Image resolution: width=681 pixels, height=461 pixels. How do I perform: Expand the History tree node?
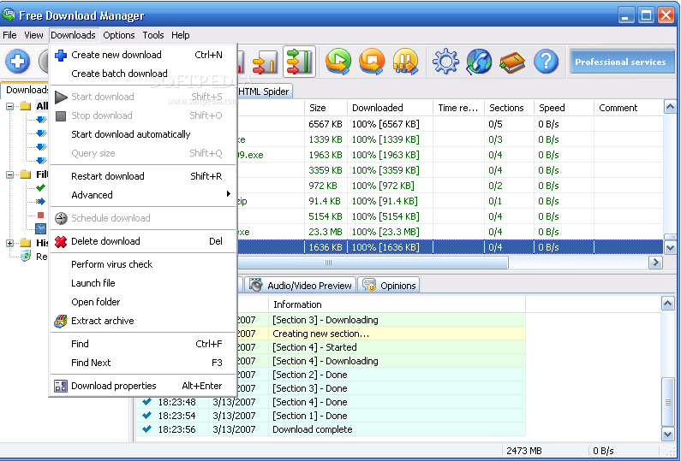tap(10, 243)
